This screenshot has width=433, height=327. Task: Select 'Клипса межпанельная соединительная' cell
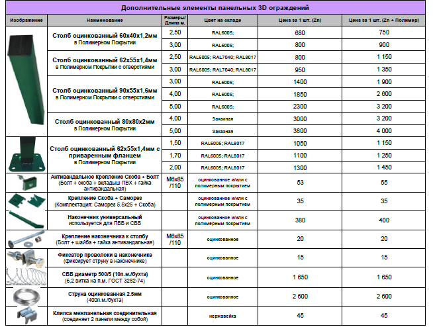pos(105,316)
